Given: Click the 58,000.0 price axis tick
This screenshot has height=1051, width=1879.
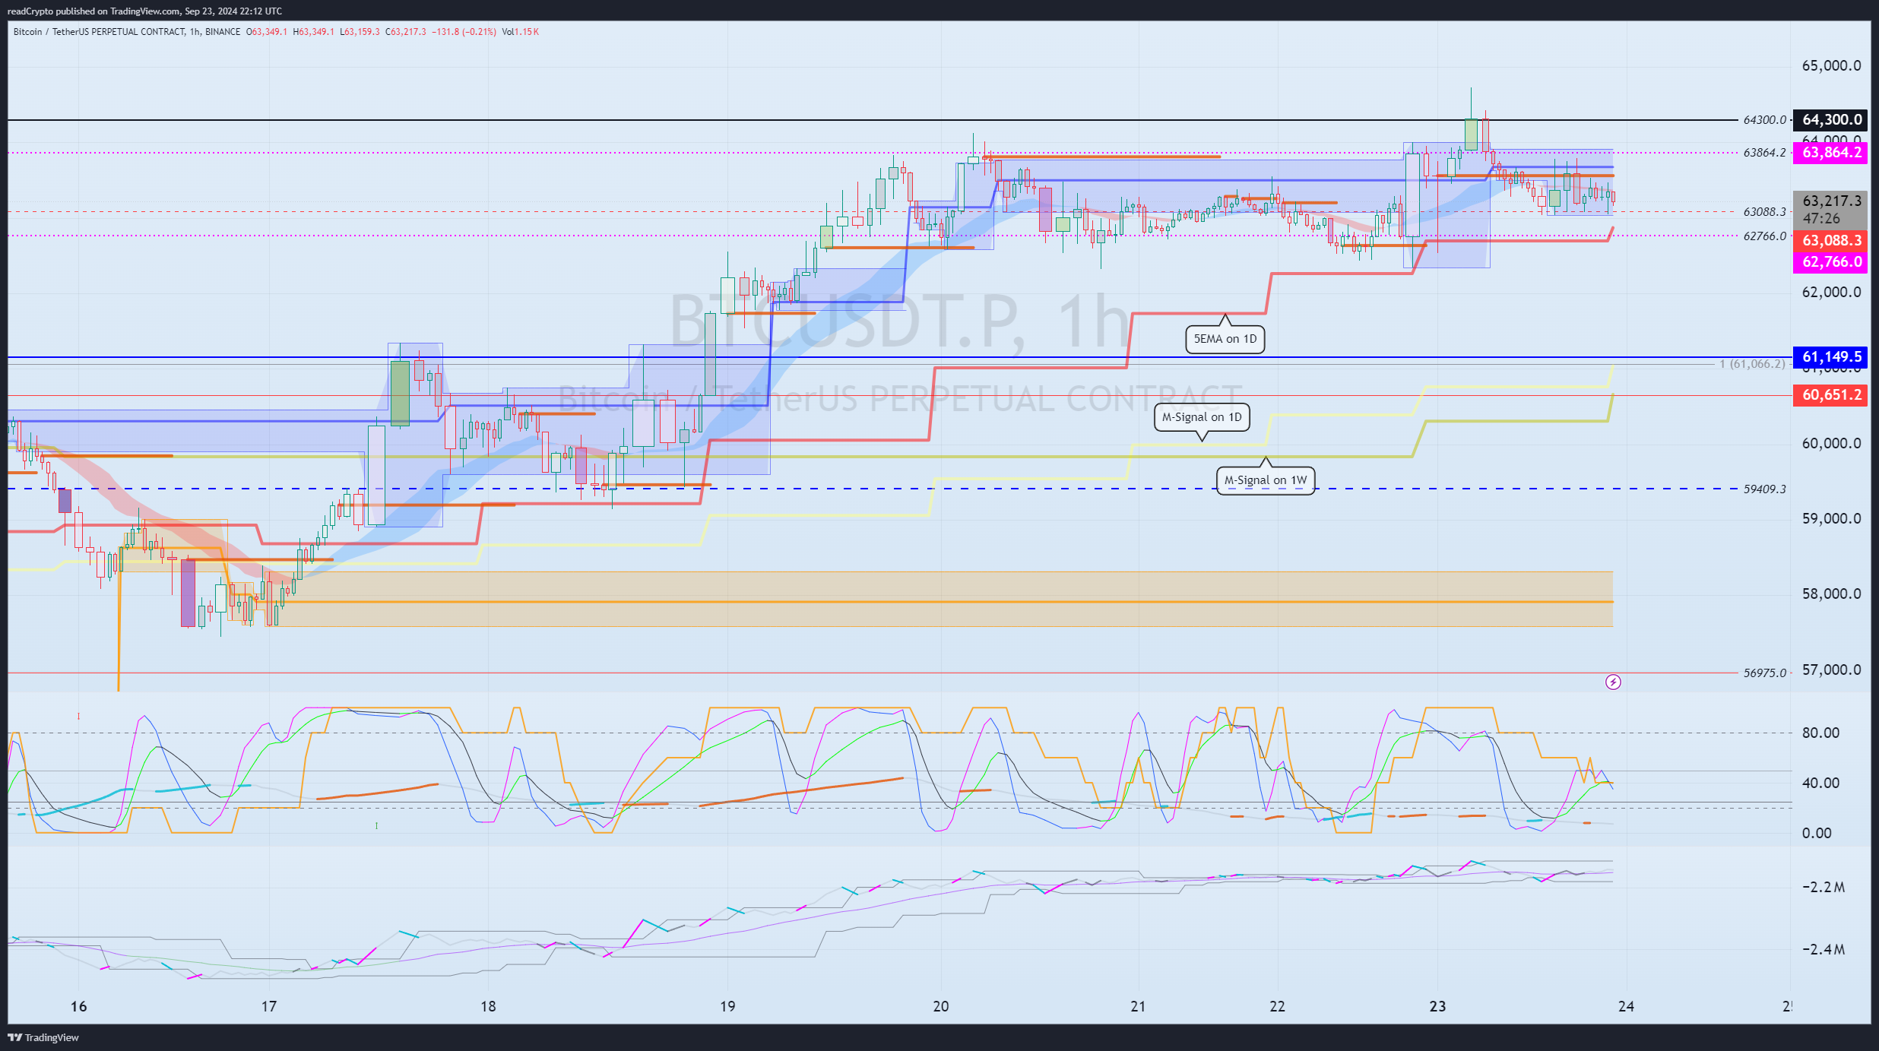Looking at the screenshot, I should point(1831,594).
